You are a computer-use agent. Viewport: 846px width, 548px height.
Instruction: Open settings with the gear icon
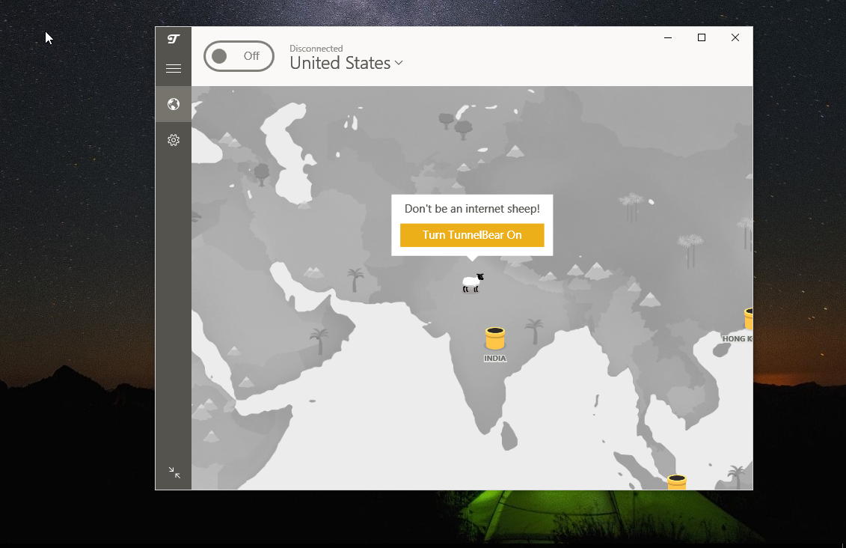174,141
